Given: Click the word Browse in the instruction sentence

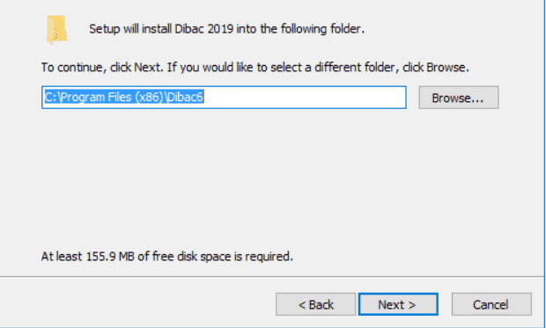Looking at the screenshot, I should pyautogui.click(x=446, y=67).
